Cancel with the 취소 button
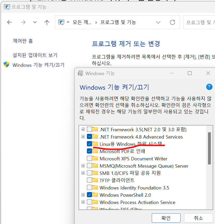 (x=198, y=218)
